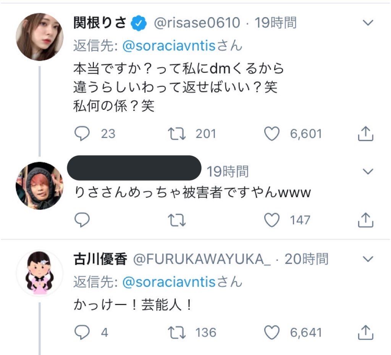Reply to 関根りさ's tweet
The height and width of the screenshot is (355, 391).
pyautogui.click(x=81, y=133)
